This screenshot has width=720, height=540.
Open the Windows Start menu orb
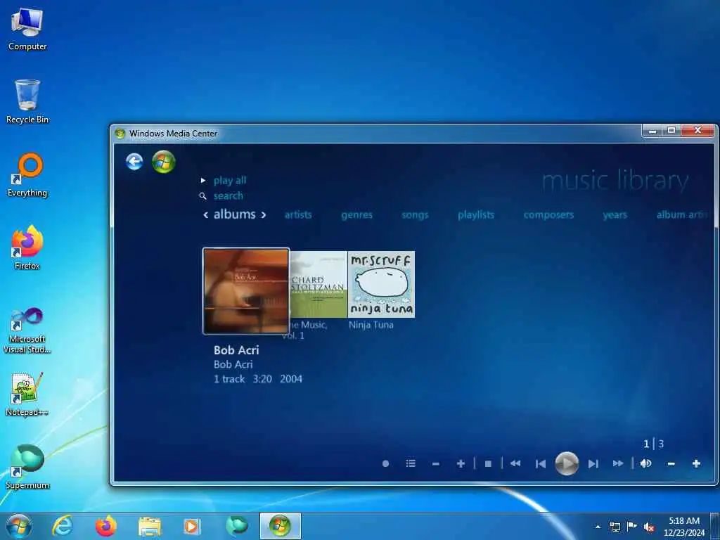coord(19,526)
